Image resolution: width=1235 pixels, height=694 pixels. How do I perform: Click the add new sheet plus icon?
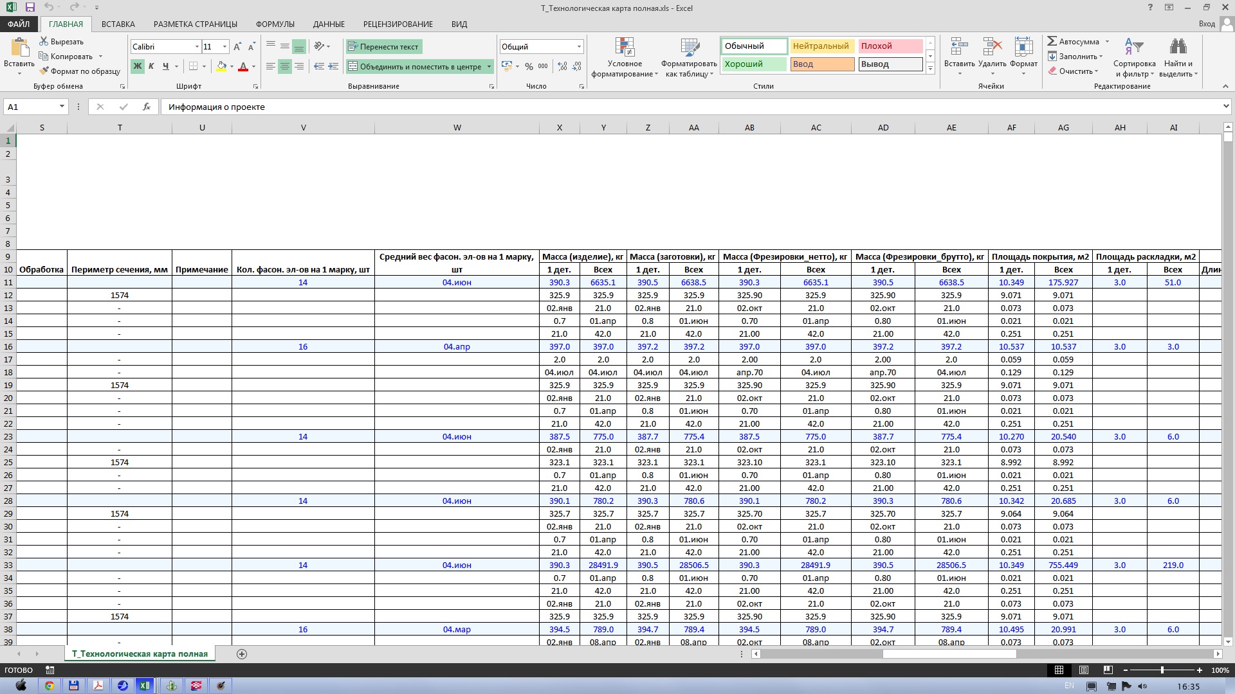tap(242, 654)
